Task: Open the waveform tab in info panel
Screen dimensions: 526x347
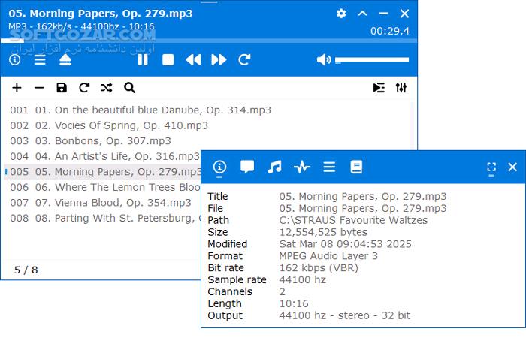Action: coord(302,167)
